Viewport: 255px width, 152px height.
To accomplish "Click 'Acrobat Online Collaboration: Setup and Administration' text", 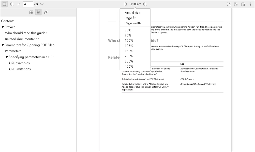I will click(x=199, y=70).
